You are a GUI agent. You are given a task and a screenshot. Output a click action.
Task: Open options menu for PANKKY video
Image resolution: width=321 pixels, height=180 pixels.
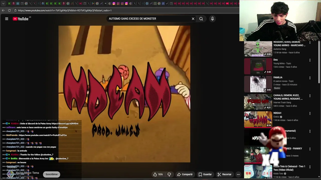pyautogui.click(x=310, y=149)
